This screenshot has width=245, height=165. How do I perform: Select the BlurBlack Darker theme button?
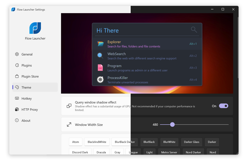point(125,142)
